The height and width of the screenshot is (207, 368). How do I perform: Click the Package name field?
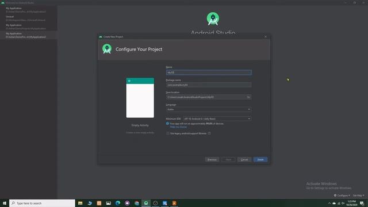coord(209,85)
